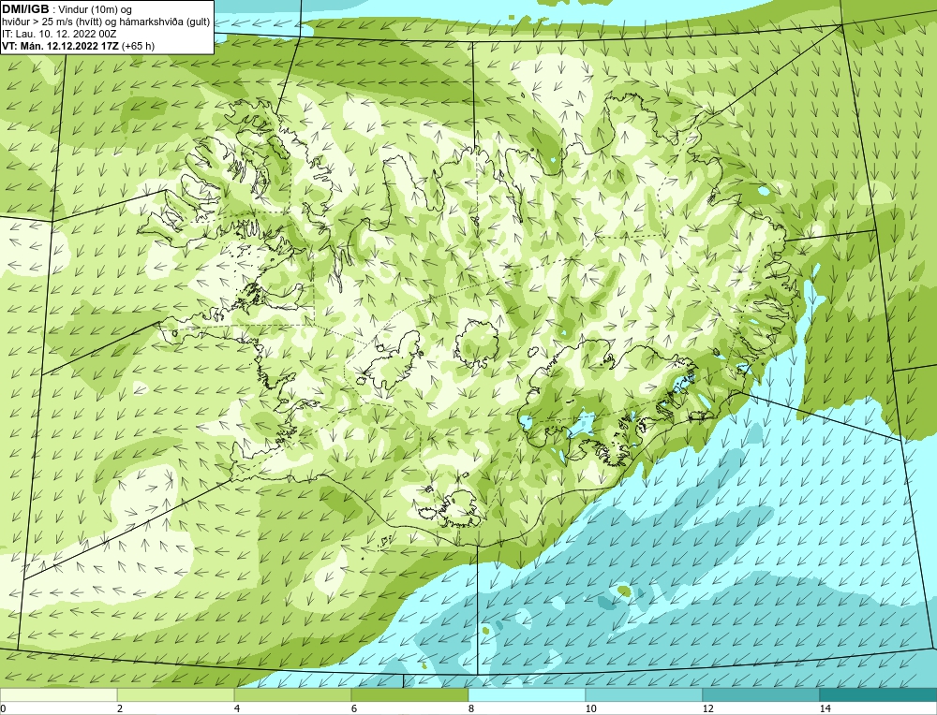Click the scale label '12'

[x=708, y=708]
